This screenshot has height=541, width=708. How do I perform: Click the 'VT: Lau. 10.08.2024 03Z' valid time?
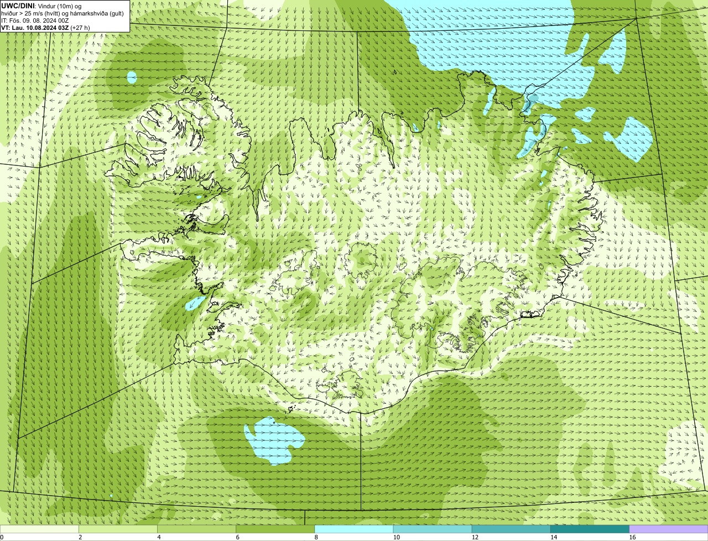point(35,28)
